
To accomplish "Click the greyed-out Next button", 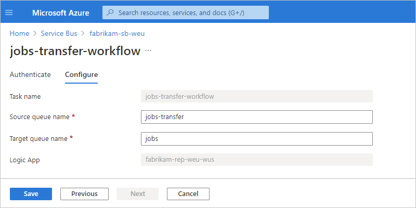I will tap(138, 194).
